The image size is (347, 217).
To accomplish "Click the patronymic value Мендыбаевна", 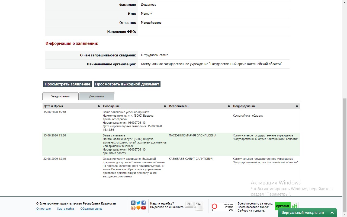I will point(151,23).
